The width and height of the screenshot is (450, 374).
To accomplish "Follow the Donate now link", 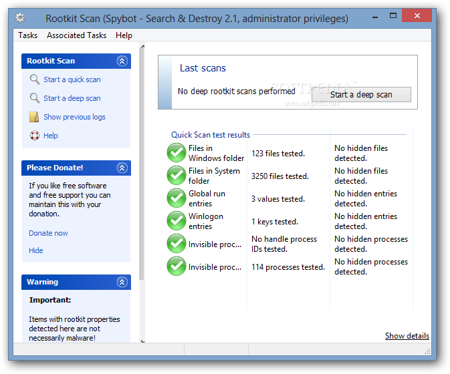I will click(x=48, y=233).
